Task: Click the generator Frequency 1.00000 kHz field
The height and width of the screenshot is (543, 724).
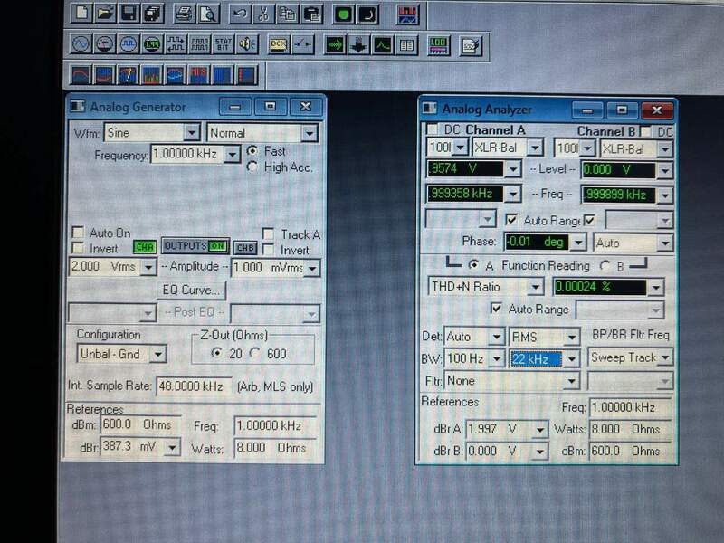Action: 186,155
